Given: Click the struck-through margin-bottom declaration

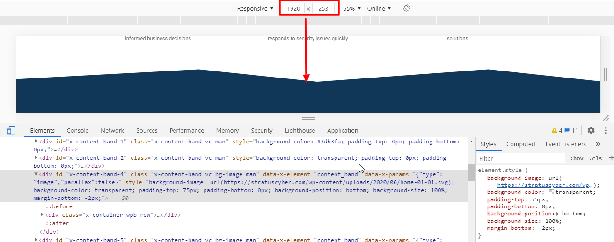Looking at the screenshot, I should (x=521, y=228).
